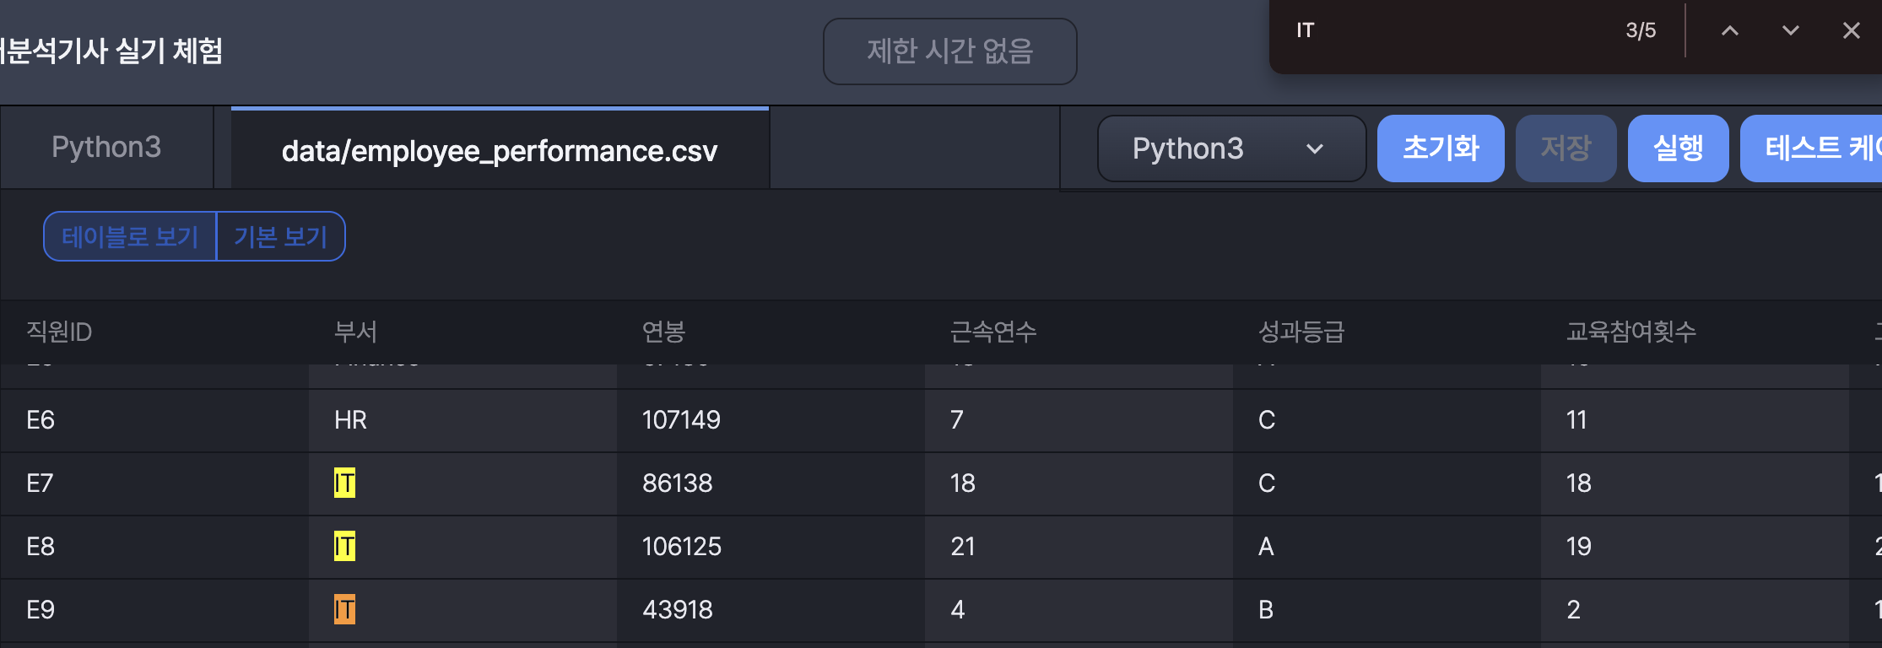Close the find bar
This screenshot has height=648, width=1882.
click(x=1852, y=31)
